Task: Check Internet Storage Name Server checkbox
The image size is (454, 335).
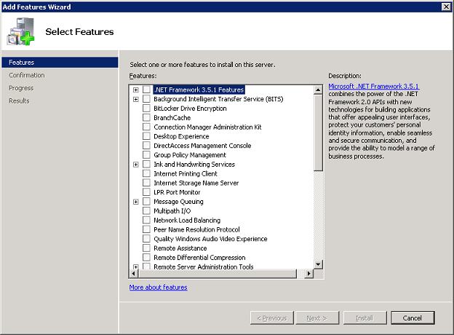Action: coord(146,183)
